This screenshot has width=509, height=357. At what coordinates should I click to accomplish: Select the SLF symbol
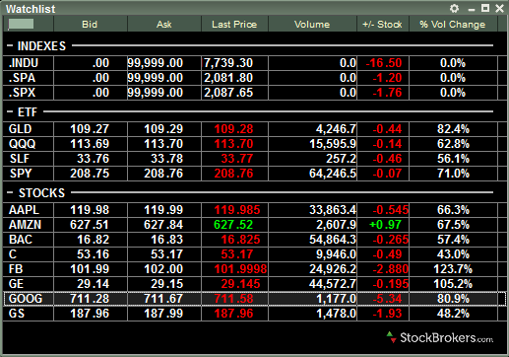(20, 159)
